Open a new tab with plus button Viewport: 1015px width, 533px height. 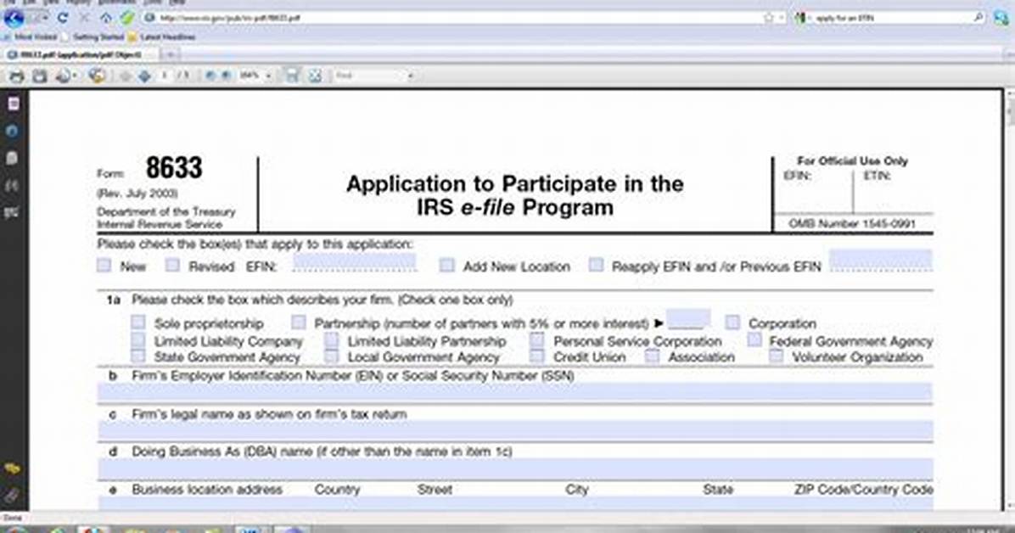pyautogui.click(x=171, y=55)
